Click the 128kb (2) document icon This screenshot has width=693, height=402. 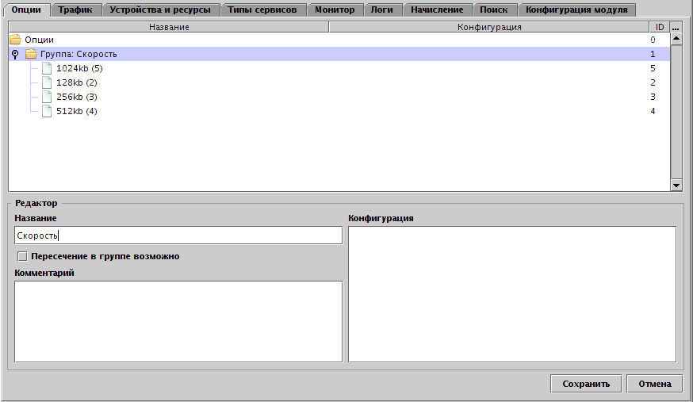pyautogui.click(x=47, y=82)
